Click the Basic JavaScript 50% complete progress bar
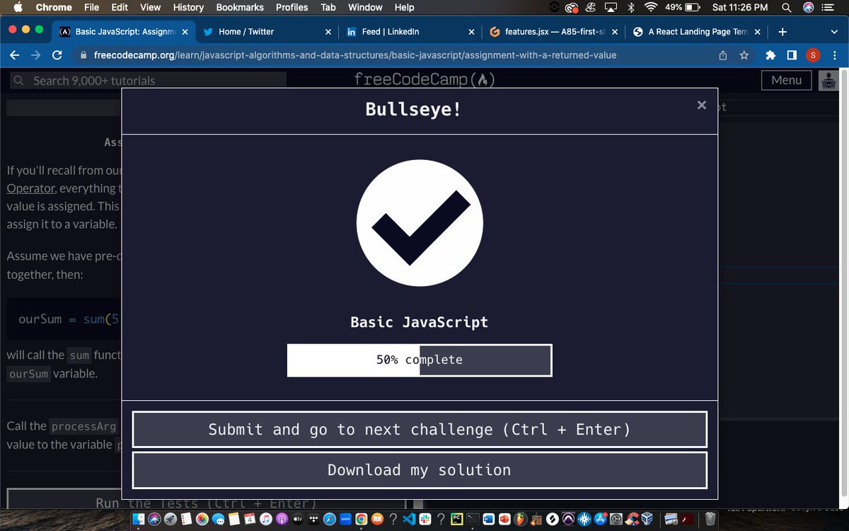Viewport: 849px width, 531px height. point(420,360)
